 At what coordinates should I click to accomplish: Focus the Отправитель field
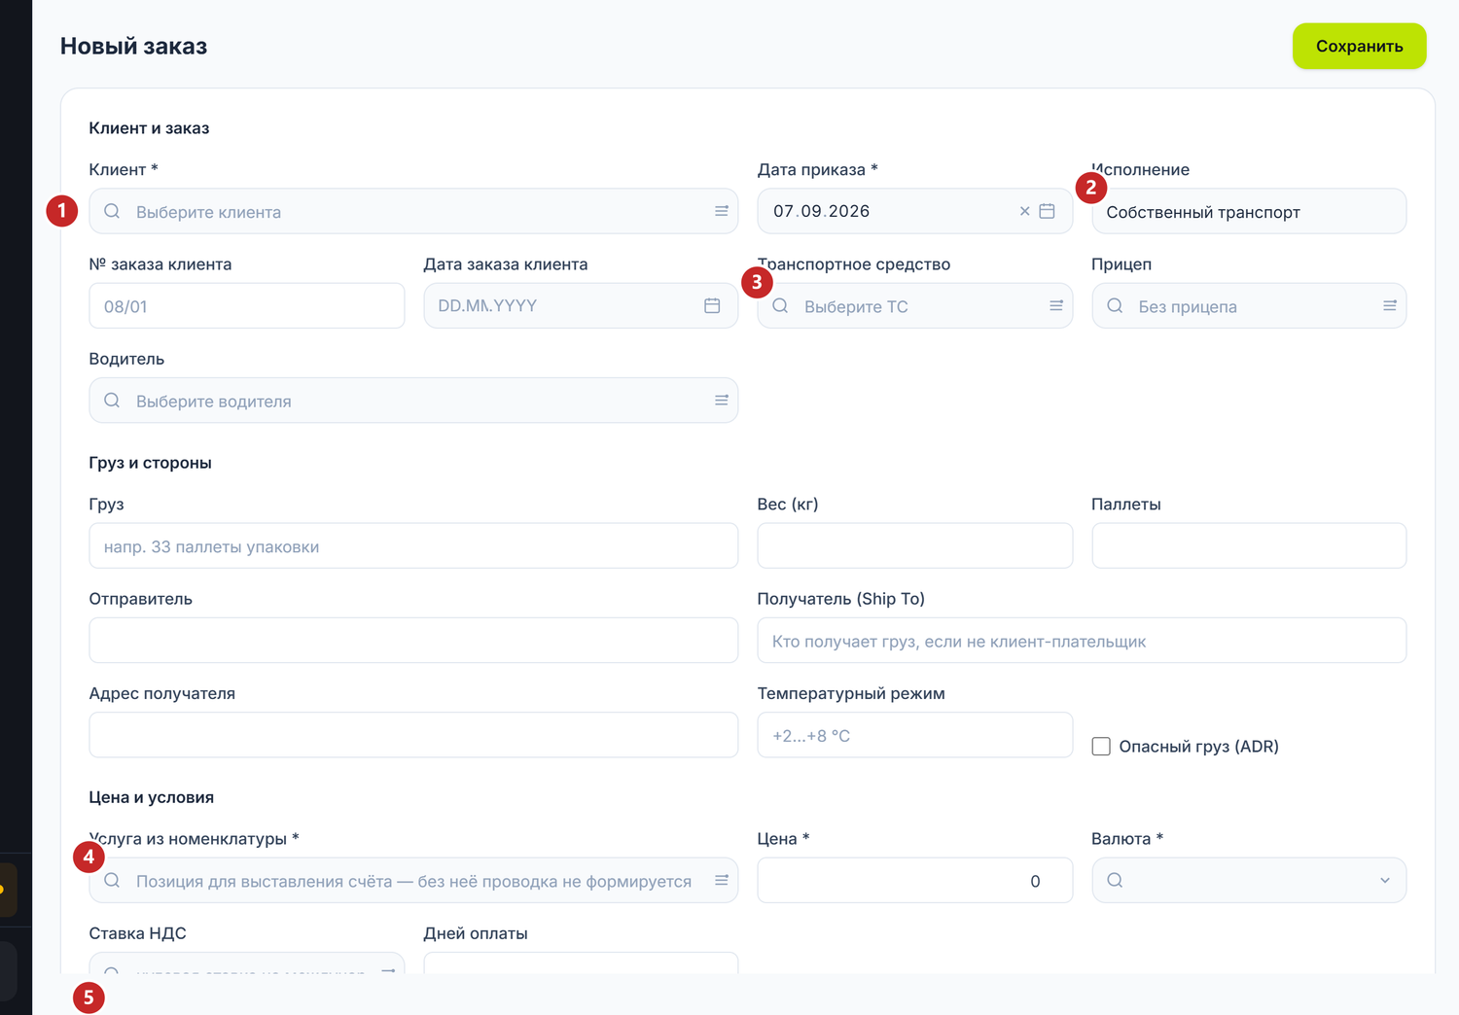[x=413, y=641]
